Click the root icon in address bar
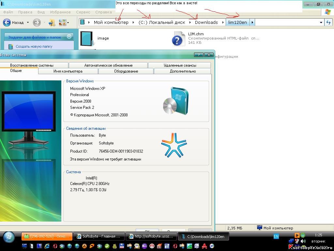The width and height of the screenshot is (334, 251). point(83,22)
